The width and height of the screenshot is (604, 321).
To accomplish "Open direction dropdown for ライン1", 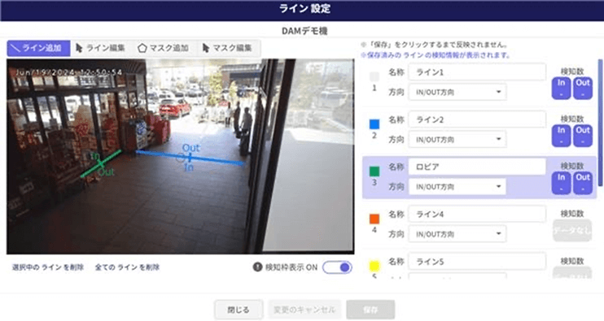I will (x=457, y=92).
